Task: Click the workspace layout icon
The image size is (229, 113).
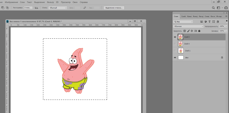Action: click(218, 8)
